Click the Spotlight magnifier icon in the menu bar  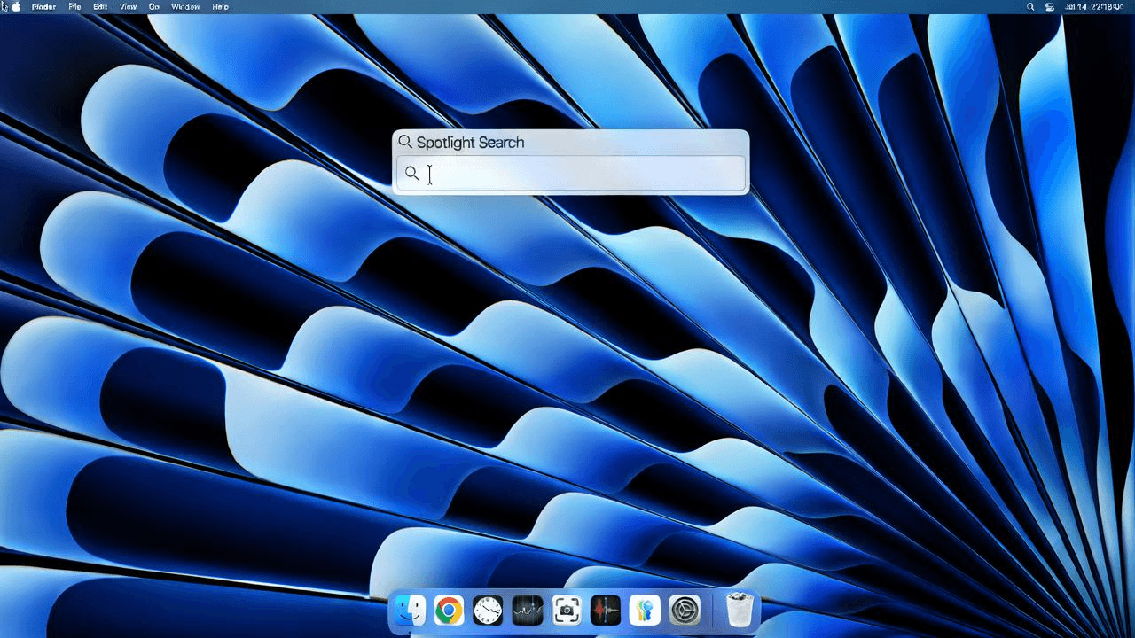point(1029,6)
